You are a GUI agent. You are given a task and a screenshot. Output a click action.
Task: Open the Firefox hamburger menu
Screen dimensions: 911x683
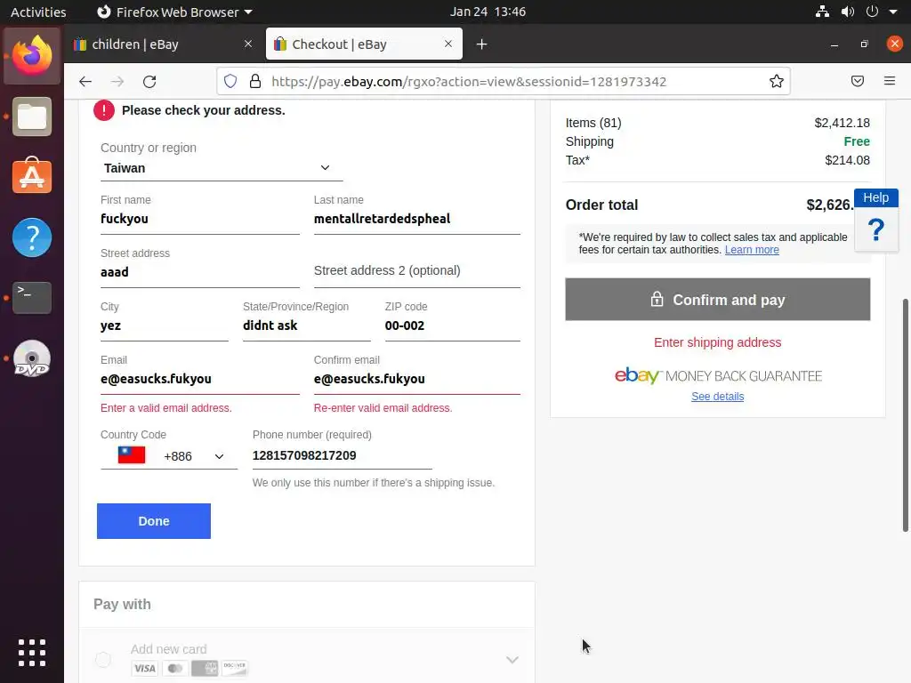coord(890,81)
